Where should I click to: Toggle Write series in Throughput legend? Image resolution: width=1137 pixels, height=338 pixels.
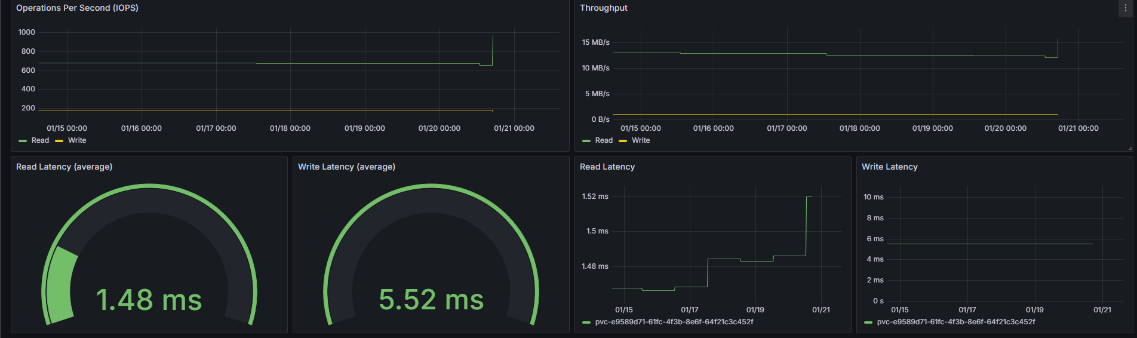(x=641, y=140)
